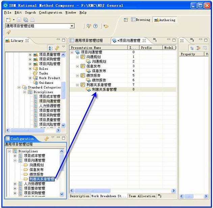
Task: Click the refresh icon in Configuration panel header
Action: 47,138
